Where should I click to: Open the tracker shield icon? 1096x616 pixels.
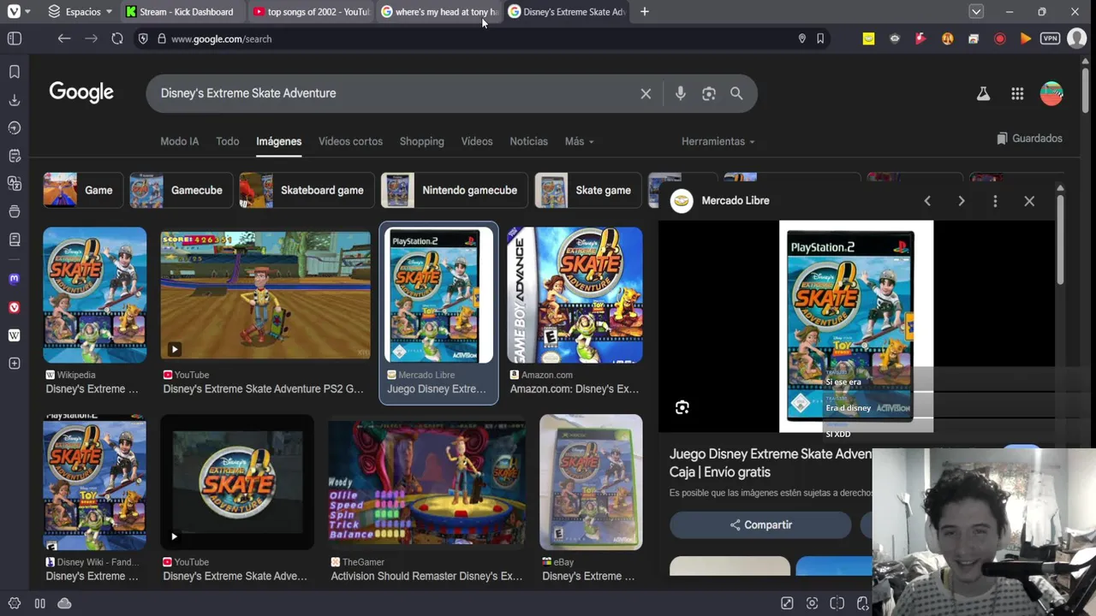(143, 38)
